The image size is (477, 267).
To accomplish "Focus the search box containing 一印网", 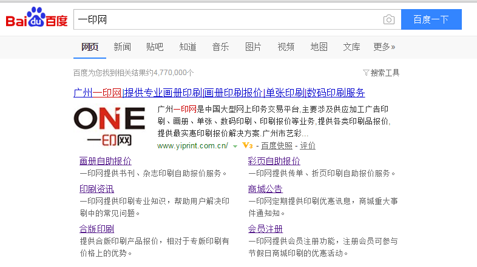I will click(x=237, y=19).
